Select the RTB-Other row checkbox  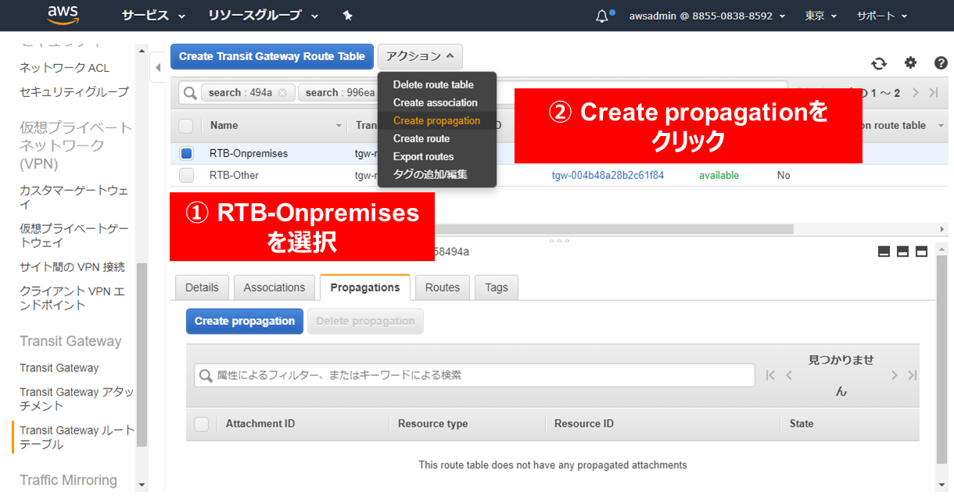pos(186,175)
